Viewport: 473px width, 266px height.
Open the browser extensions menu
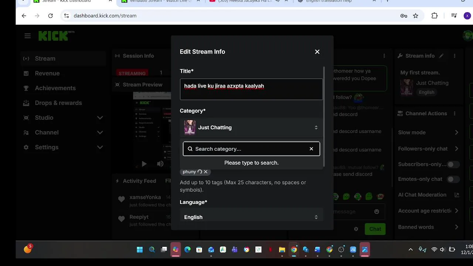435,16
